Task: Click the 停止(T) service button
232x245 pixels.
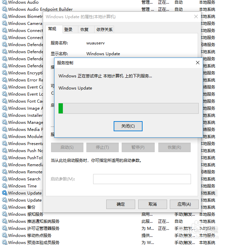Action: 103,147
